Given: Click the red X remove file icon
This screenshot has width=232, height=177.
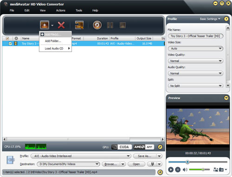Looking at the screenshot, I should (61, 25).
